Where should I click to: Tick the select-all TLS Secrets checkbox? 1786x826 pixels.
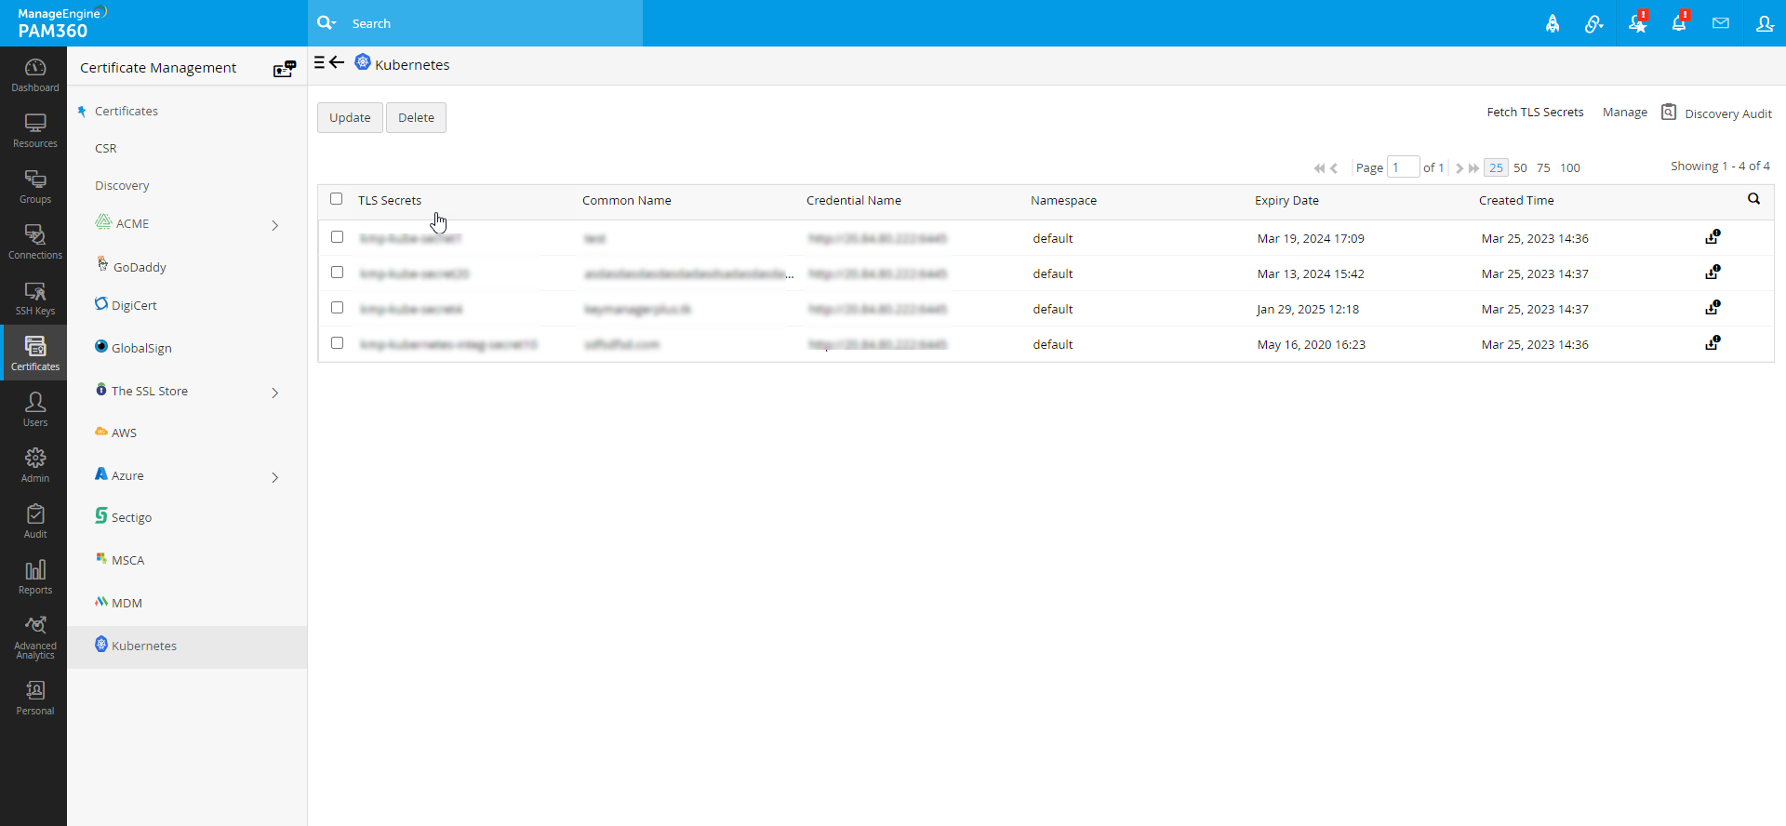click(x=337, y=199)
